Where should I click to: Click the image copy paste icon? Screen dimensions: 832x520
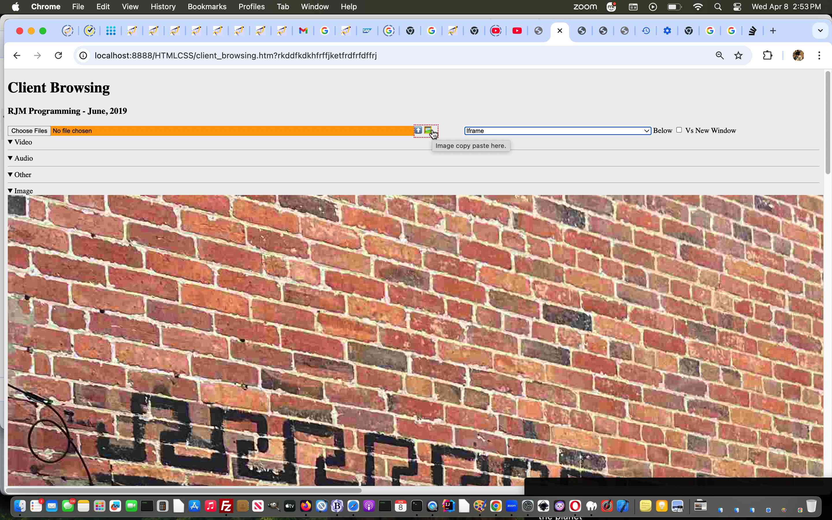[x=428, y=130]
